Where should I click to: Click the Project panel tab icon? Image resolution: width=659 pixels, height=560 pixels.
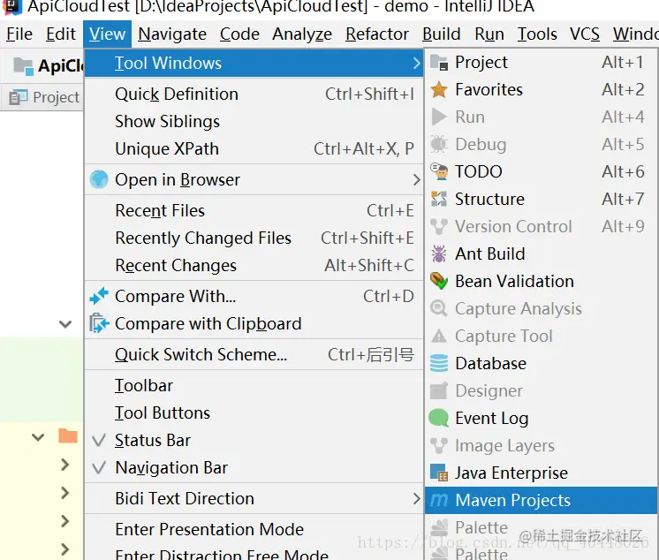coord(18,97)
